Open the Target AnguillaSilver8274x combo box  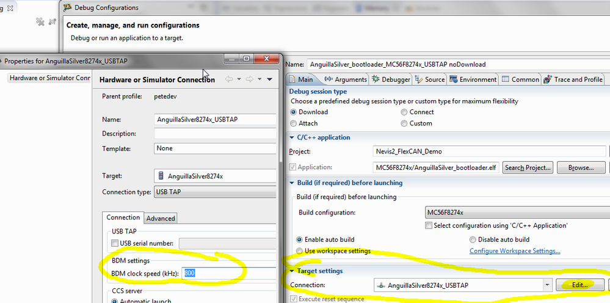[215, 176]
